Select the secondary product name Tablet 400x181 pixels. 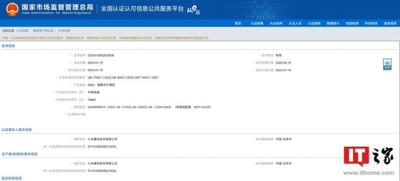(91, 100)
